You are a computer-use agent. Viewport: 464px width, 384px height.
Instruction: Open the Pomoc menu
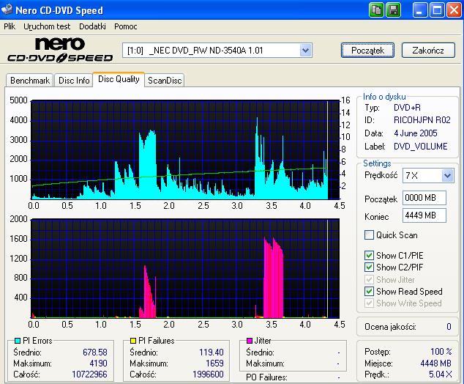(x=125, y=26)
